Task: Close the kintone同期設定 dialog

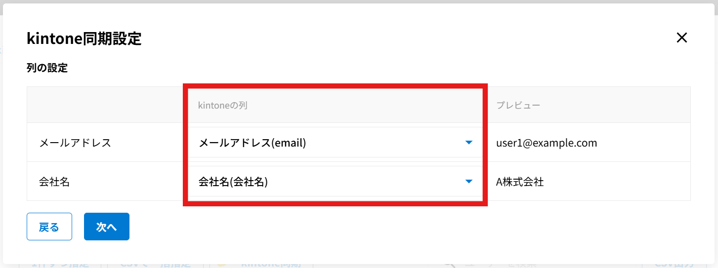Action: (682, 38)
